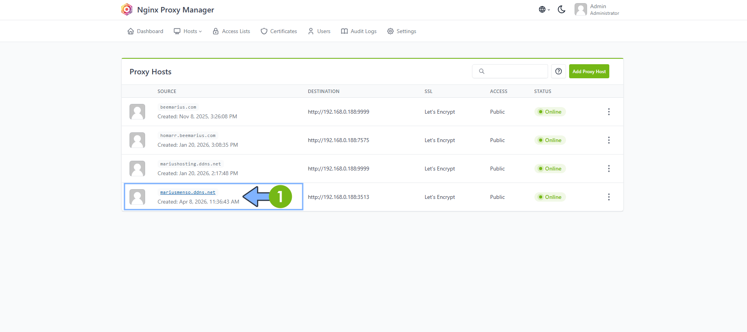Open the language globe dropdown

coord(544,9)
